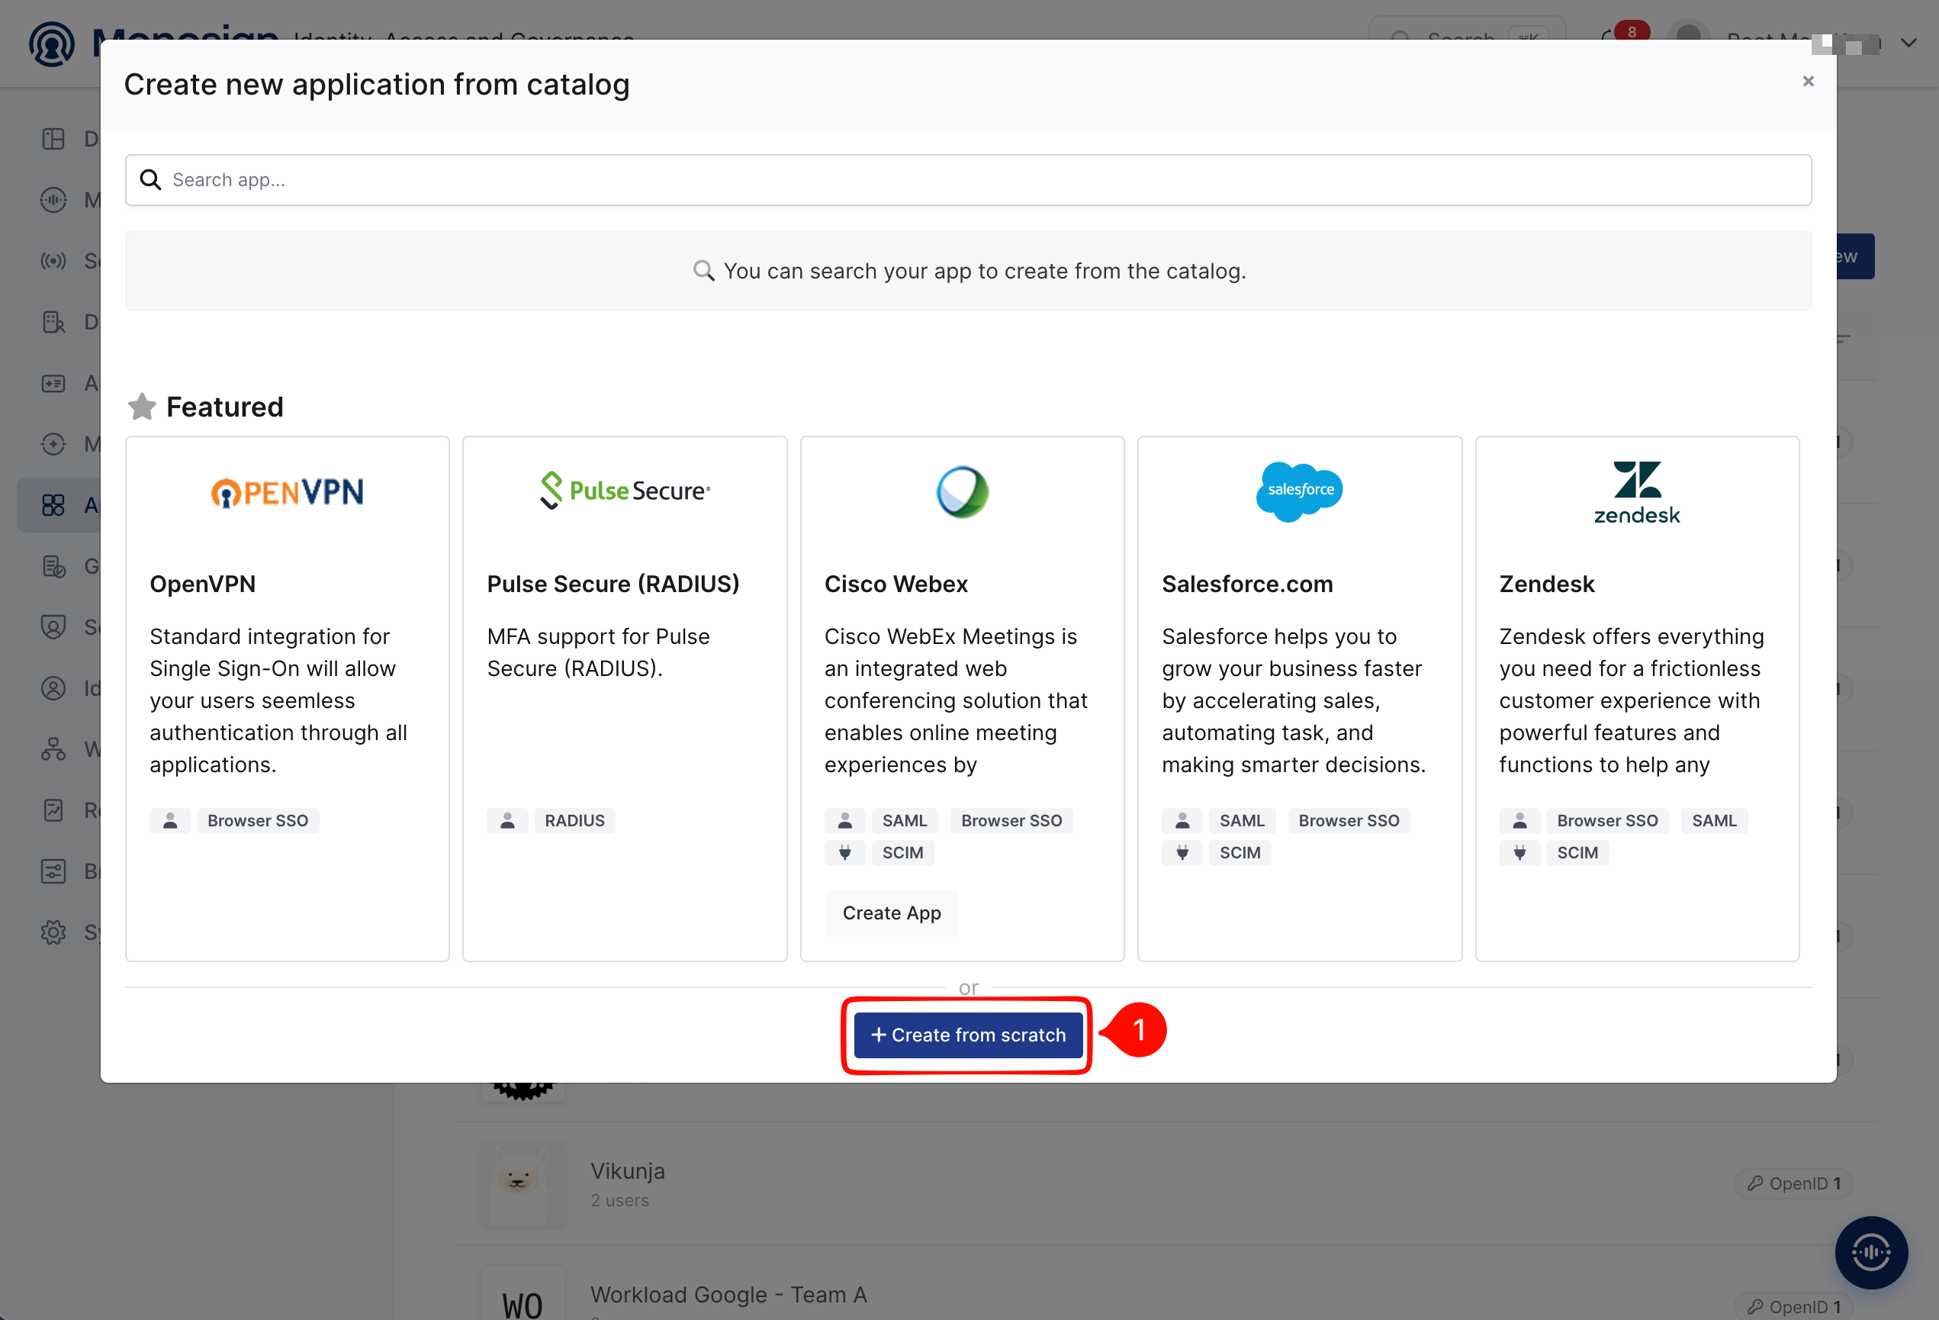Open the floating assistant chat bubble

pos(1870,1251)
